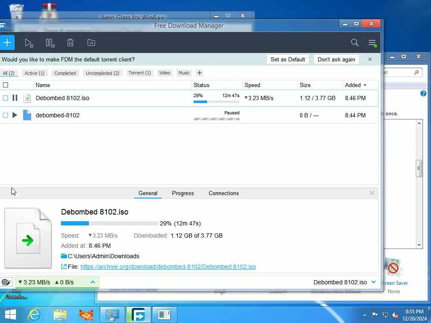
Task: Open the archive.org download link
Action: (x=168, y=267)
